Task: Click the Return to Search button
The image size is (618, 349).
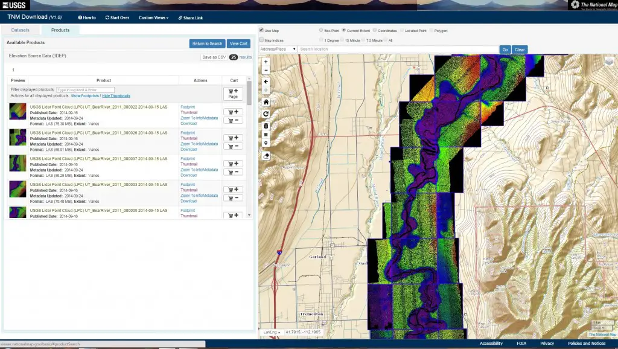Action: point(207,43)
